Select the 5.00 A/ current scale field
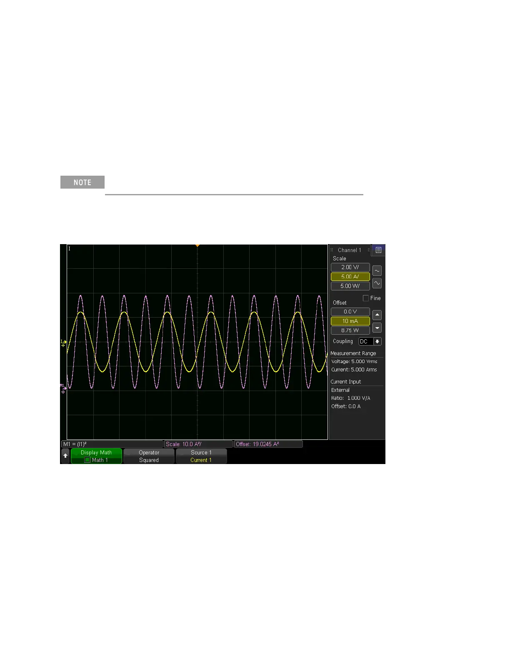Image resolution: width=510 pixels, height=661 pixels. click(x=350, y=276)
